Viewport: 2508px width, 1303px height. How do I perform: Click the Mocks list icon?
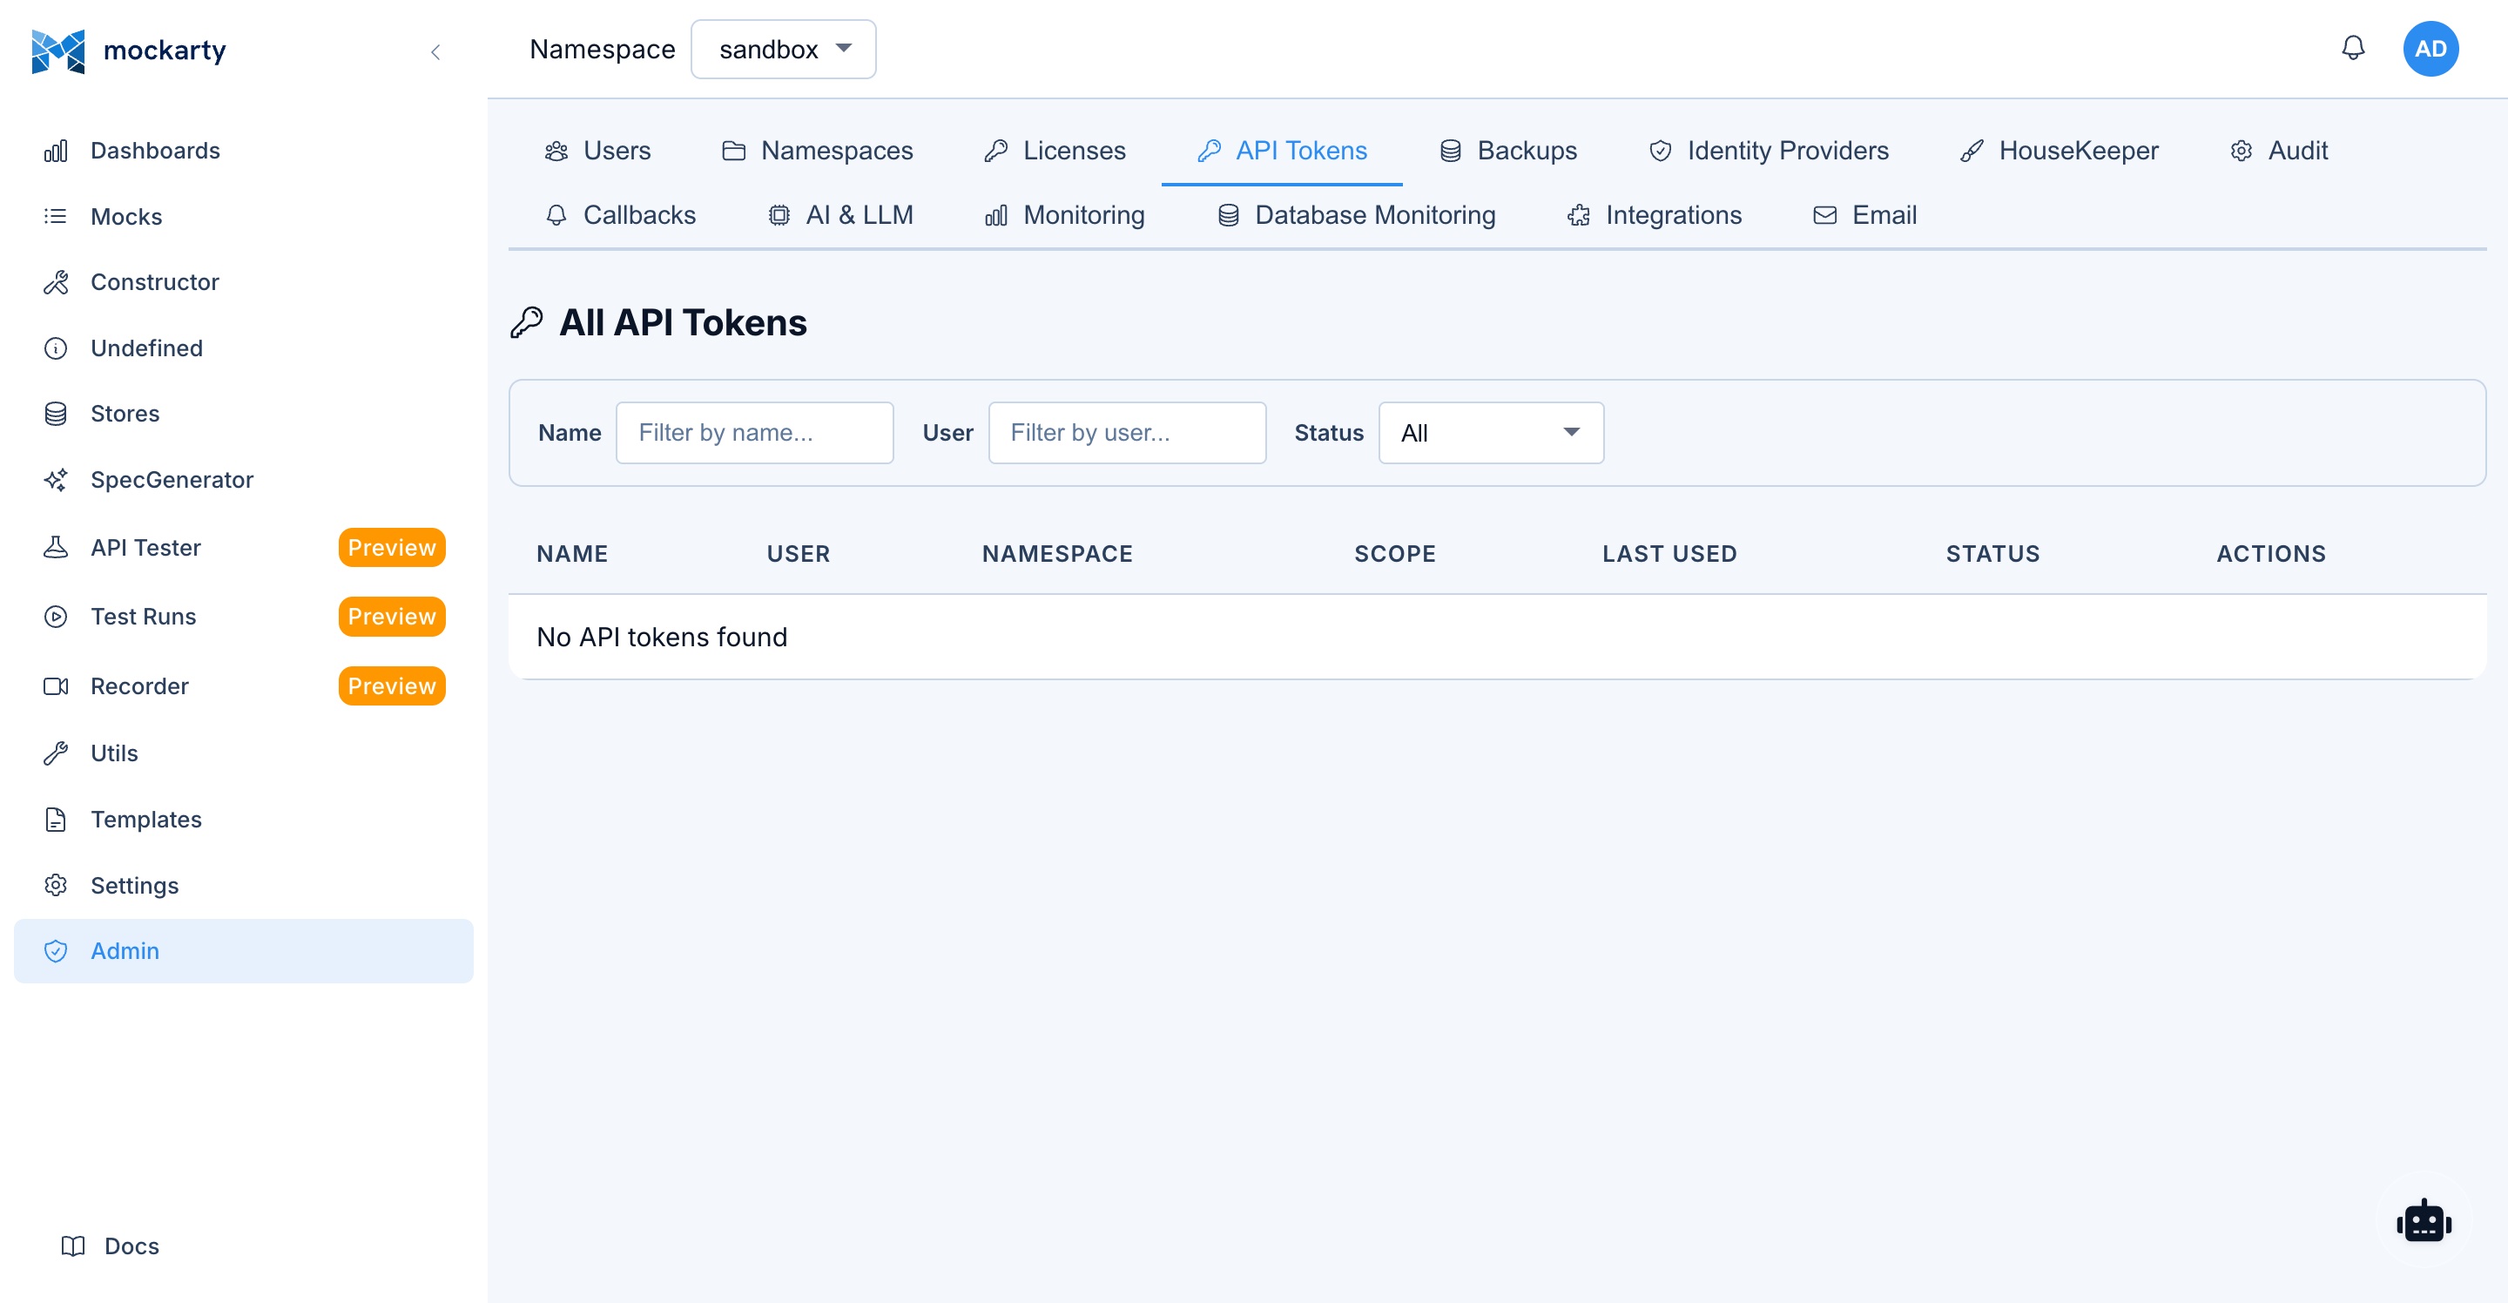(56, 216)
